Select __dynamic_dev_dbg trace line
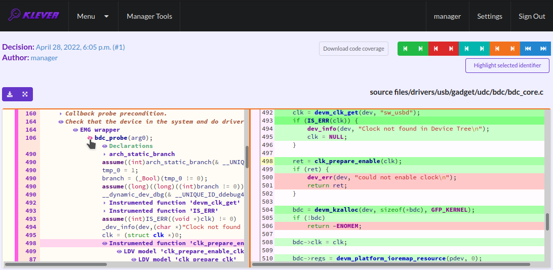This screenshot has height=270, width=553. pos(173,195)
